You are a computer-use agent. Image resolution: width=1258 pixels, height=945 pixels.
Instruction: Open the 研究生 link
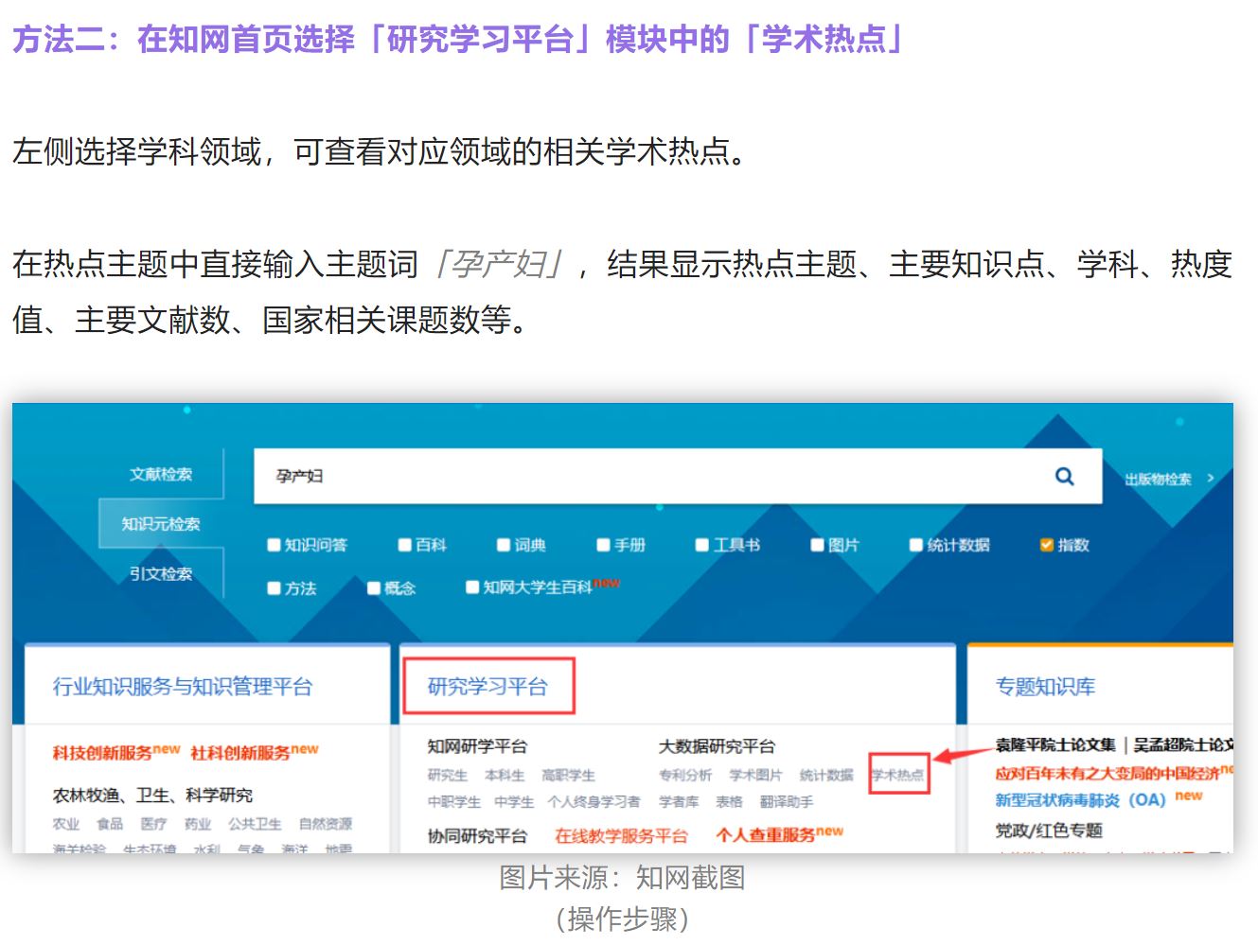pyautogui.click(x=448, y=776)
